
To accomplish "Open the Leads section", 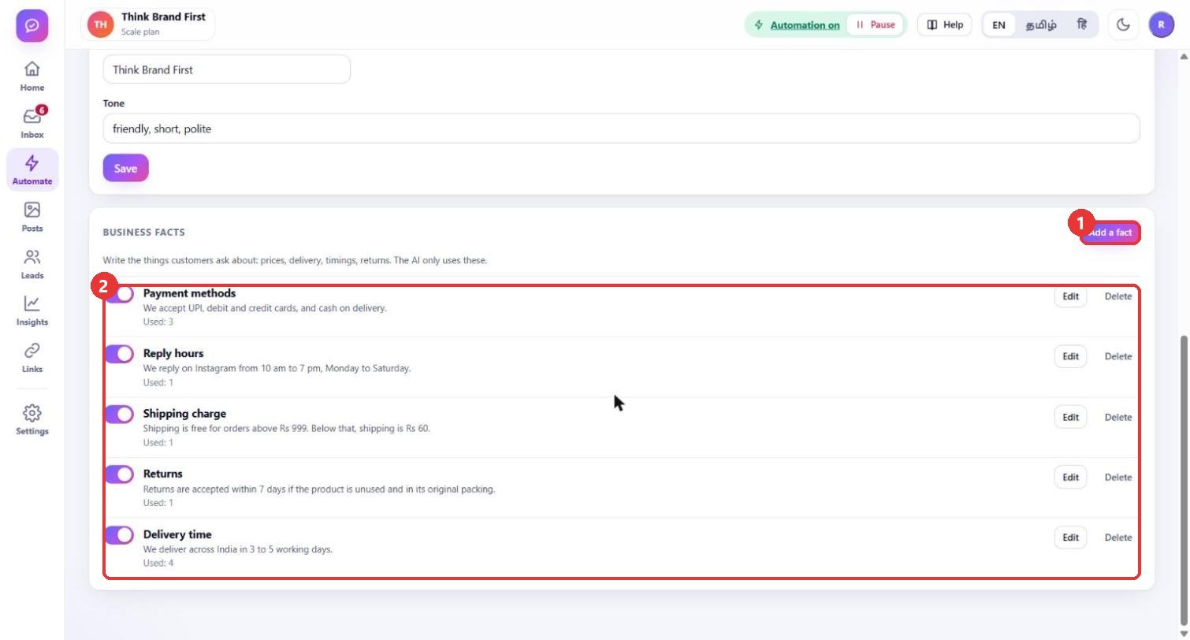I will coord(32,264).
